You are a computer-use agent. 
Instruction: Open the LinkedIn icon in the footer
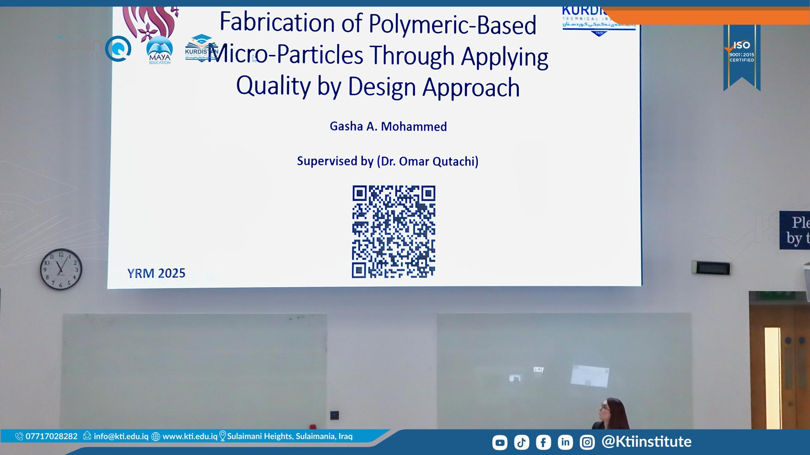(565, 442)
